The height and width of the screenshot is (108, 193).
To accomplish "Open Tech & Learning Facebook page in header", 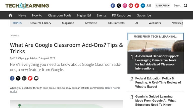I will [x=113, y=6].
